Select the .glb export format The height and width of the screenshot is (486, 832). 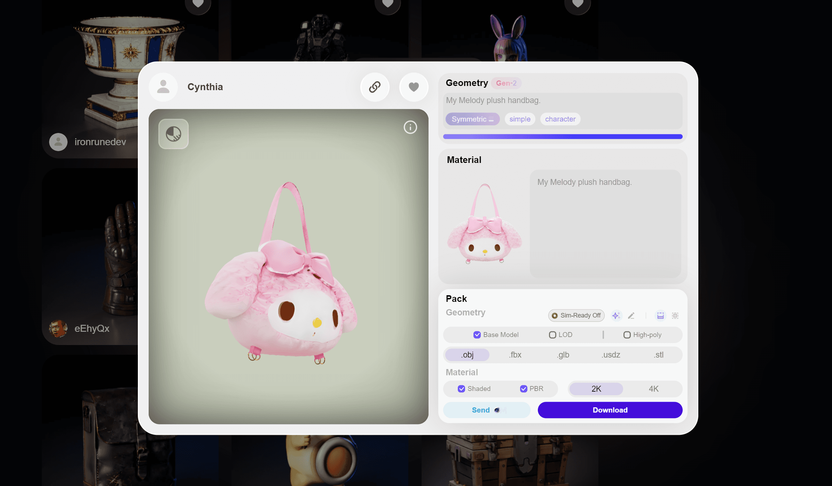563,355
